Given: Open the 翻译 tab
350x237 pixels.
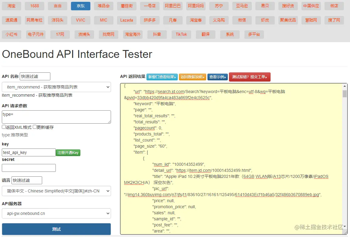Looking at the screenshot, I should tap(206, 35).
